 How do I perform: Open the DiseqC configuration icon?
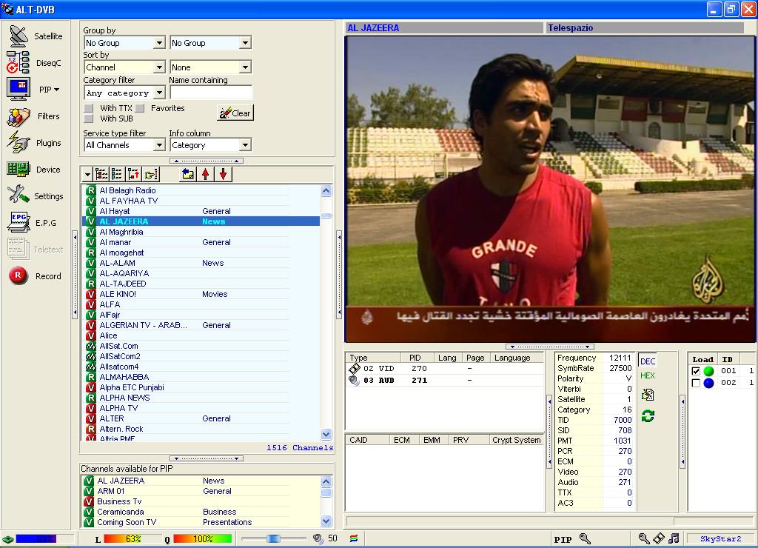pos(19,63)
